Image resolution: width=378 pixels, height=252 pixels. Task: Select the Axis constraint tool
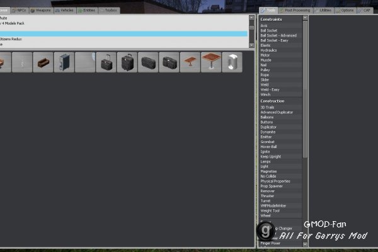[x=280, y=26]
